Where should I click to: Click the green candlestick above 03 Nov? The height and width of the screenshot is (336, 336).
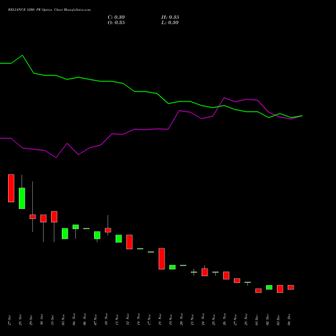pyautogui.click(x=65, y=234)
